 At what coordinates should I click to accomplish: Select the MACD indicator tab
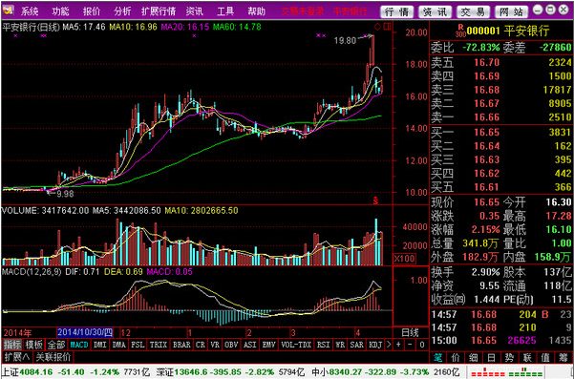tap(79, 345)
